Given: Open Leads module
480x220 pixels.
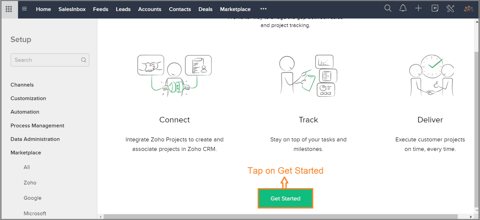Looking at the screenshot, I should [x=123, y=9].
